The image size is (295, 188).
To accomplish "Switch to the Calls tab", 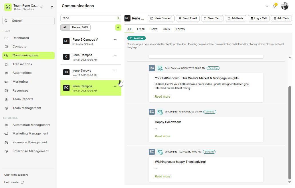I will click(166, 29).
